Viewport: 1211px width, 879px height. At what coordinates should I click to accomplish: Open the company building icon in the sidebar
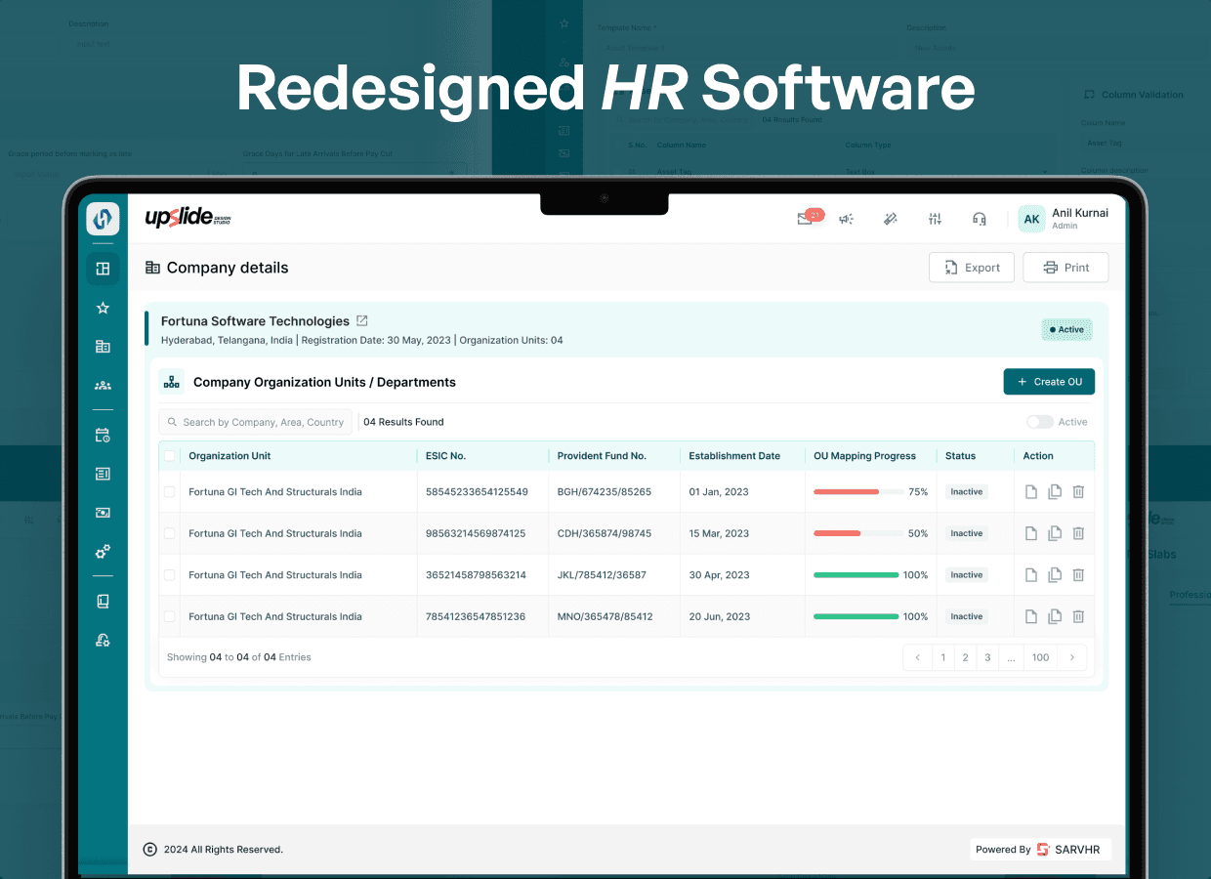(x=103, y=347)
